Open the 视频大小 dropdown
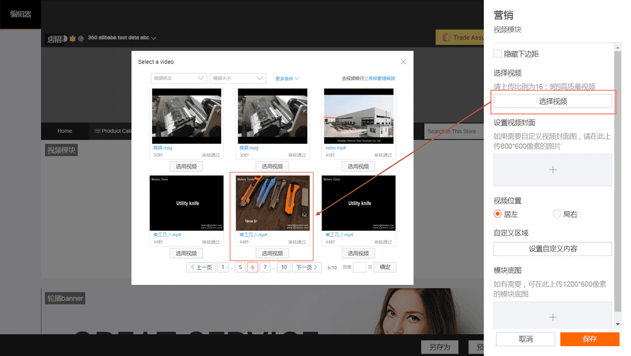 pyautogui.click(x=238, y=78)
